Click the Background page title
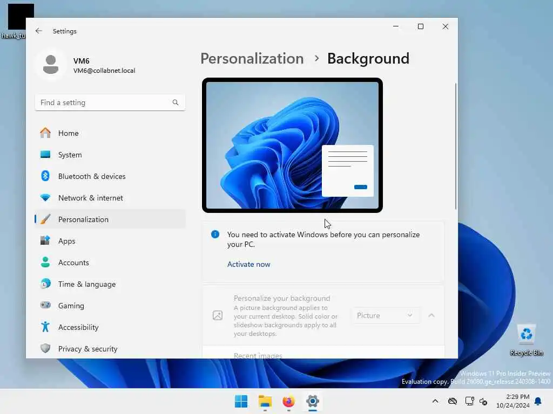The height and width of the screenshot is (414, 553). pos(368,58)
